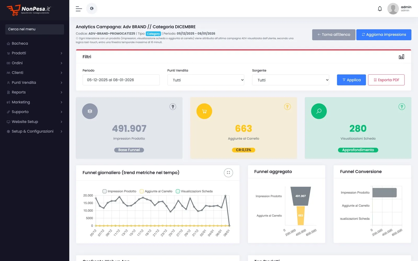Open help icon on Impression Prodotto card
418x261 pixels.
[173, 106]
